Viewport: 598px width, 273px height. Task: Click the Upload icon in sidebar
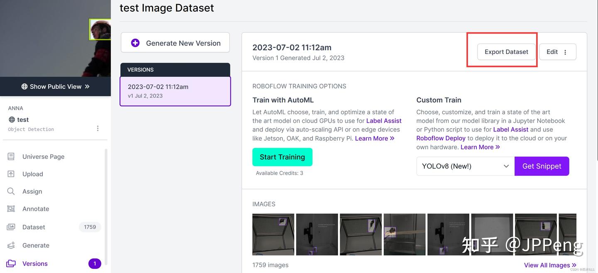coord(11,174)
